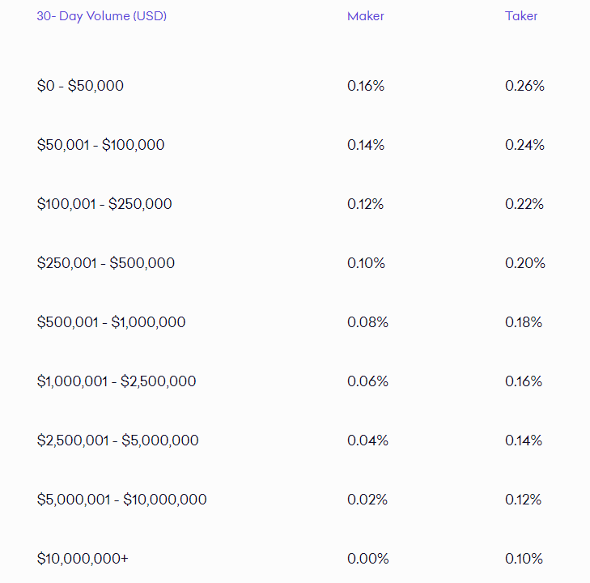Image resolution: width=590 pixels, height=583 pixels.
Task: Click the Taker column header
Action: point(521,16)
